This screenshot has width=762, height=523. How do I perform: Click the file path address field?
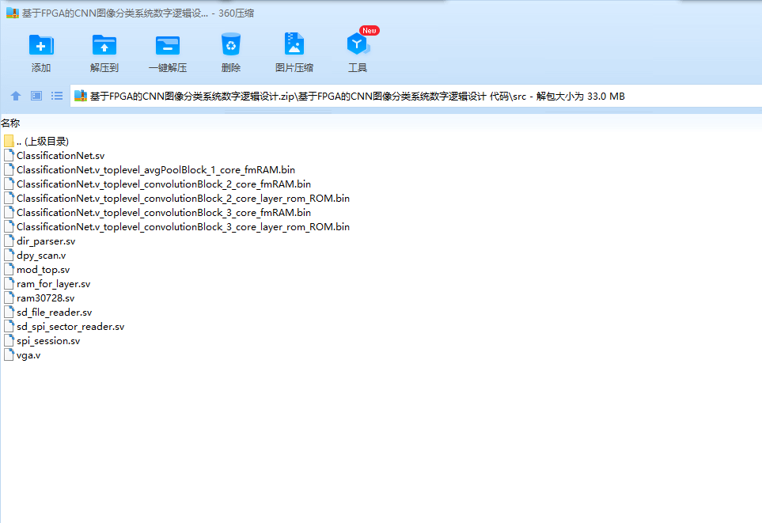click(416, 97)
